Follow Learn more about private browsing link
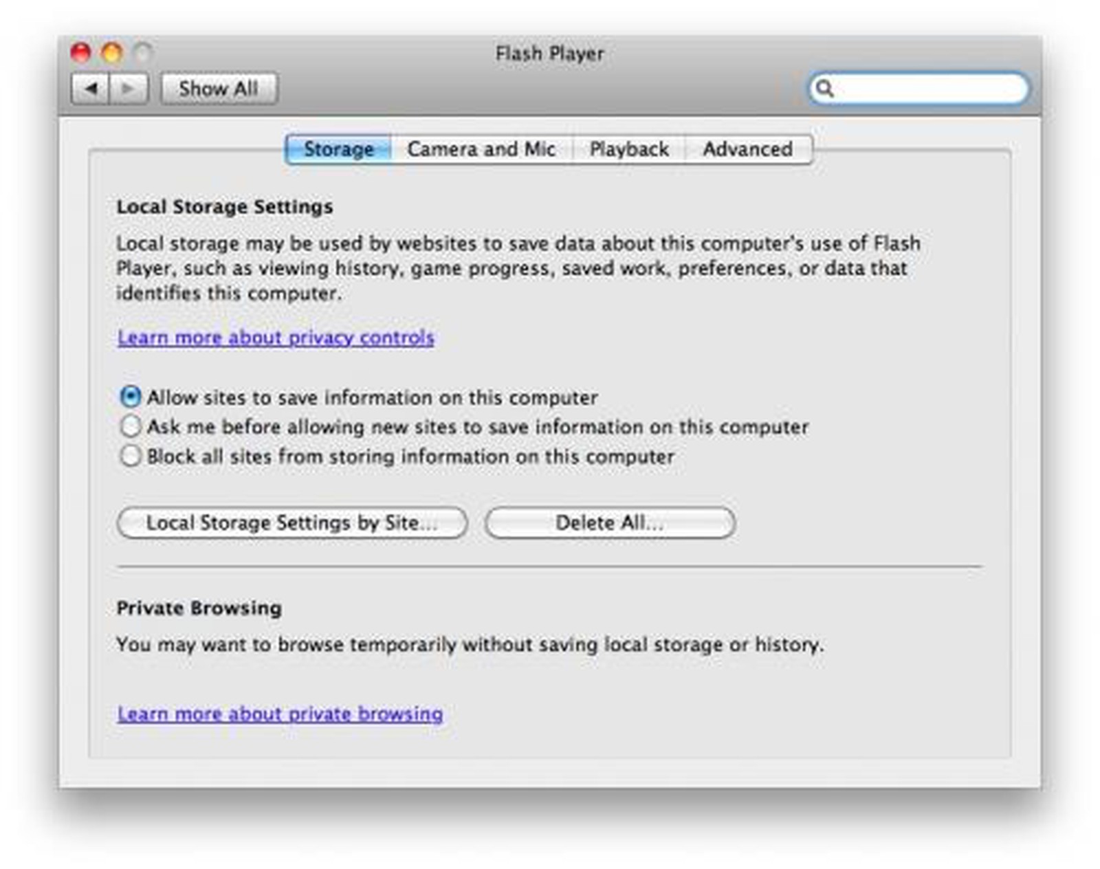Screen dimensions: 1100x869 tap(280, 714)
